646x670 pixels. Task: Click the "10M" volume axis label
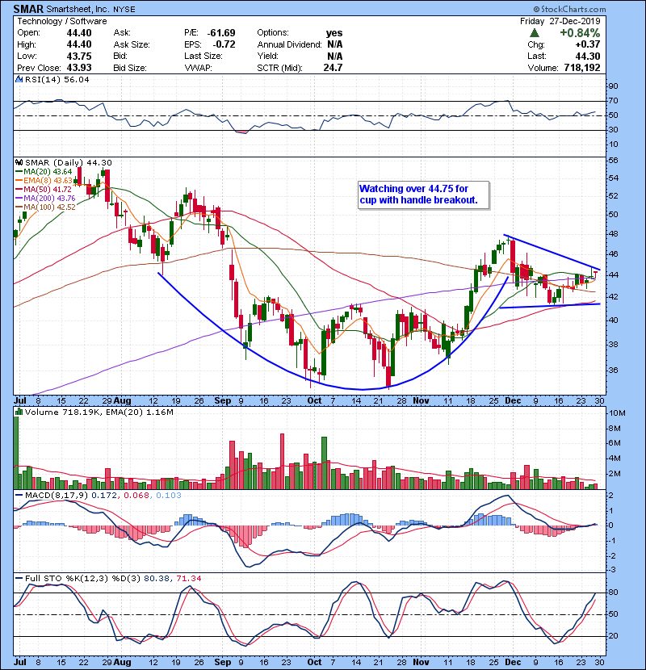pos(617,412)
